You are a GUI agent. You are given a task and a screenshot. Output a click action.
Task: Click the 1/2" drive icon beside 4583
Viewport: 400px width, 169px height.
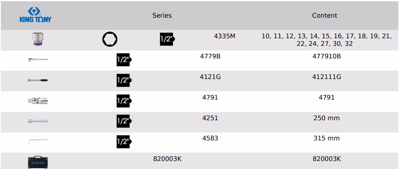(x=124, y=142)
